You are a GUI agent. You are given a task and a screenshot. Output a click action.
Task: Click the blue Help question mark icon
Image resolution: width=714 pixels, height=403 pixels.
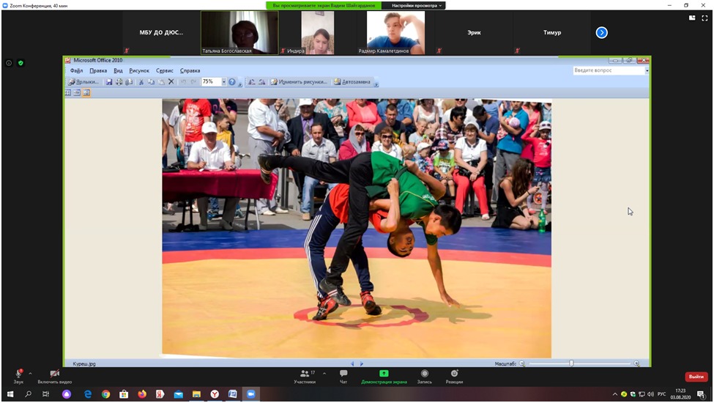click(232, 82)
